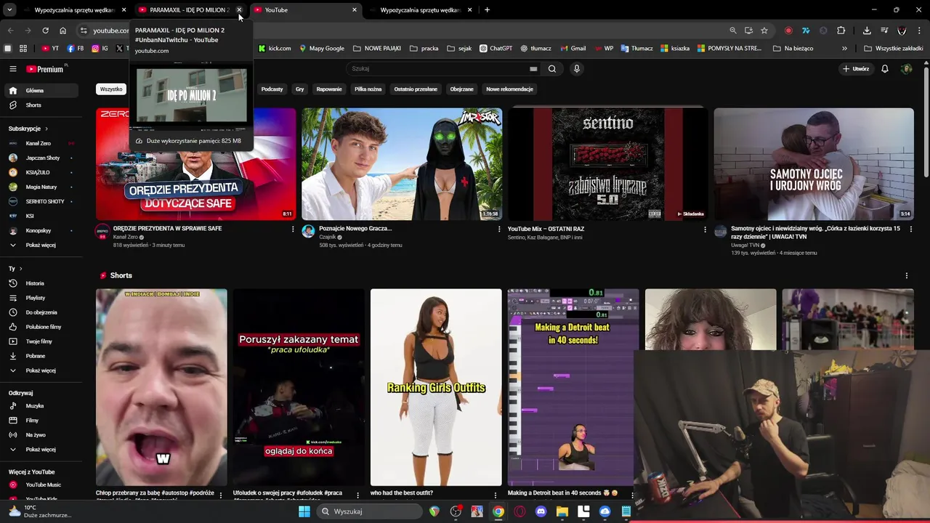Open the Gmail bookmark
The width and height of the screenshot is (930, 523).
(573, 49)
